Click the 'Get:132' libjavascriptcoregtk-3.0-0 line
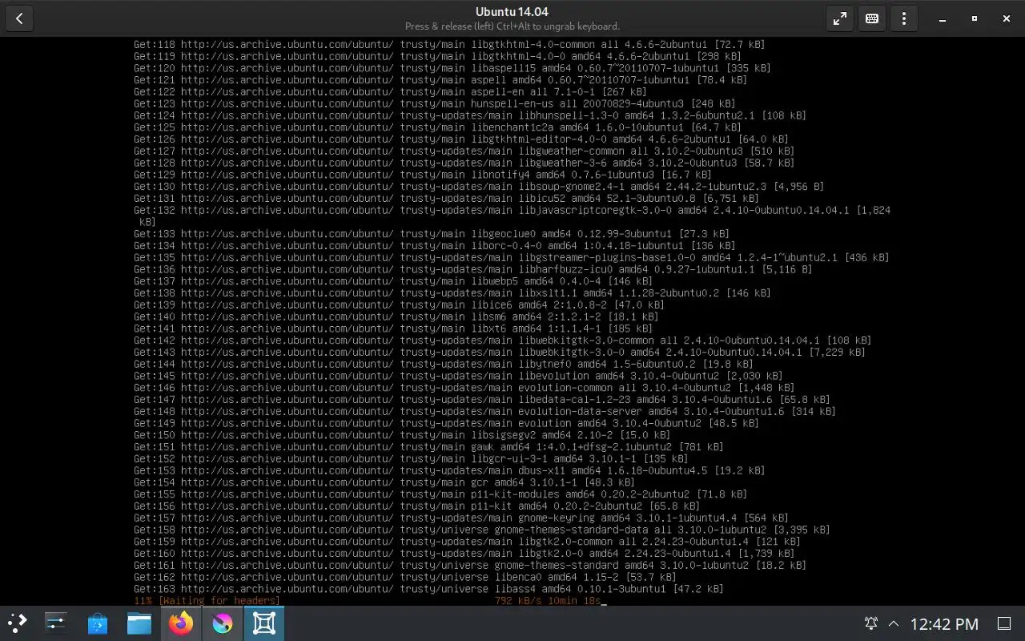Image resolution: width=1025 pixels, height=641 pixels. tap(512, 216)
